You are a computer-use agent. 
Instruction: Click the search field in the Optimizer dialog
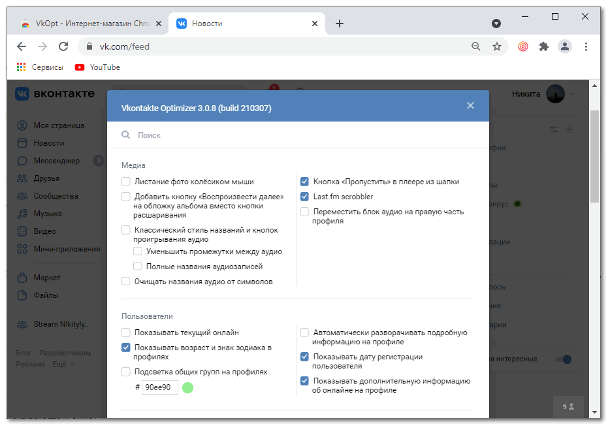click(298, 135)
